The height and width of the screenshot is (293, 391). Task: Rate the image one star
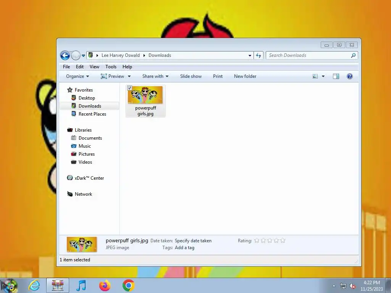coord(257,240)
